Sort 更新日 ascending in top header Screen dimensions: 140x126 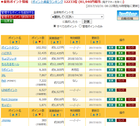click(x=94, y=42)
